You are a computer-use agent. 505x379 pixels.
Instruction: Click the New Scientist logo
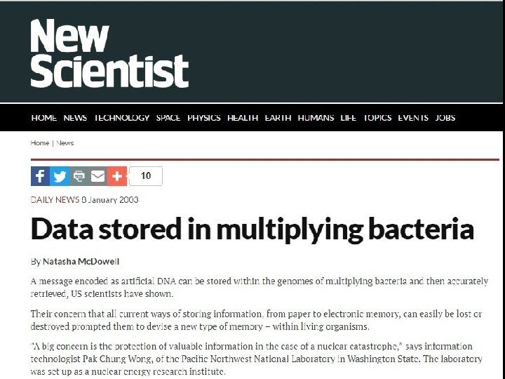(x=109, y=53)
